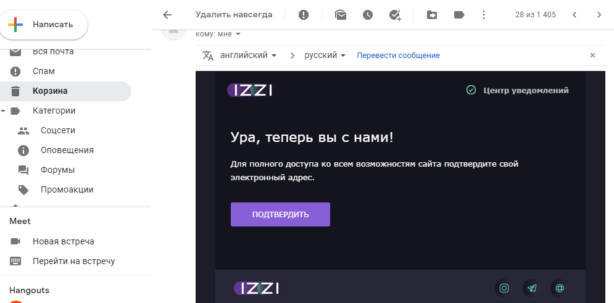Open the Move to folder icon

[x=432, y=15]
